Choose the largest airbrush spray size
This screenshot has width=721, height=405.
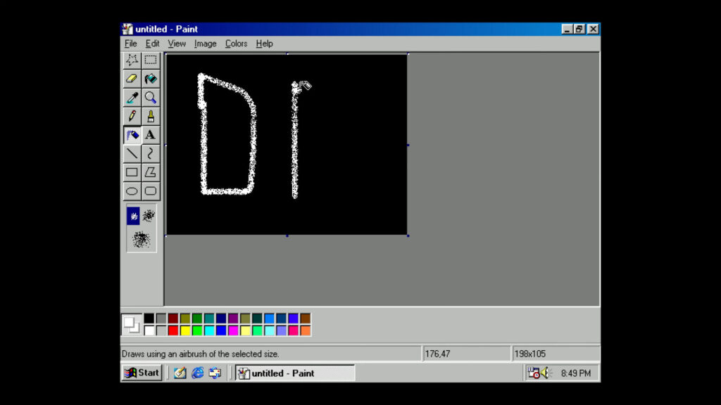point(142,240)
